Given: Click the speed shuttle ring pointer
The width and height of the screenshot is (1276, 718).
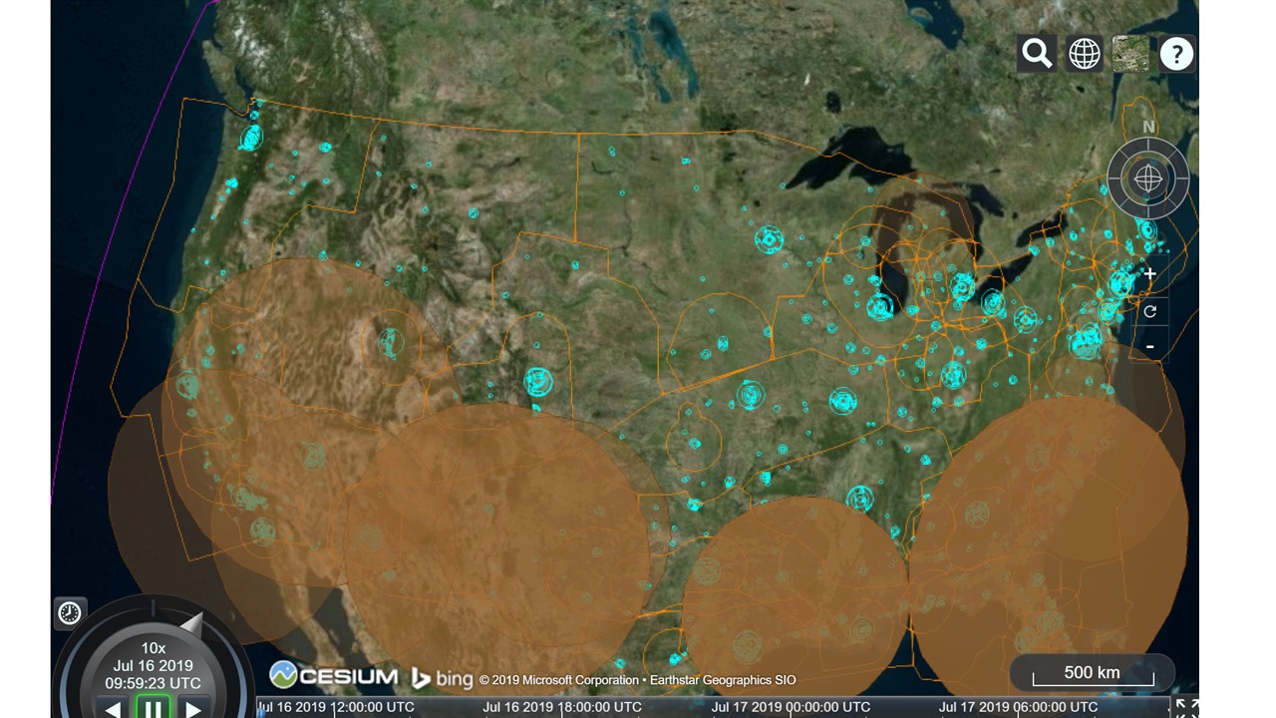Looking at the screenshot, I should pyautogui.click(x=191, y=624).
